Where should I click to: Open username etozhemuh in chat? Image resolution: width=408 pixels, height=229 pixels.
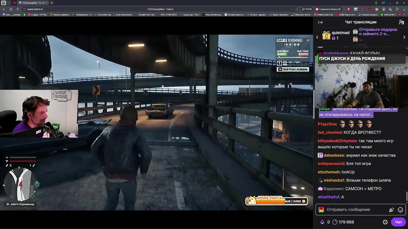tap(328, 172)
